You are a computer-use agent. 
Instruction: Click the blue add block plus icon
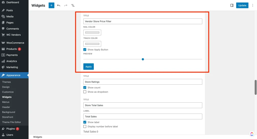click(x=51, y=5)
